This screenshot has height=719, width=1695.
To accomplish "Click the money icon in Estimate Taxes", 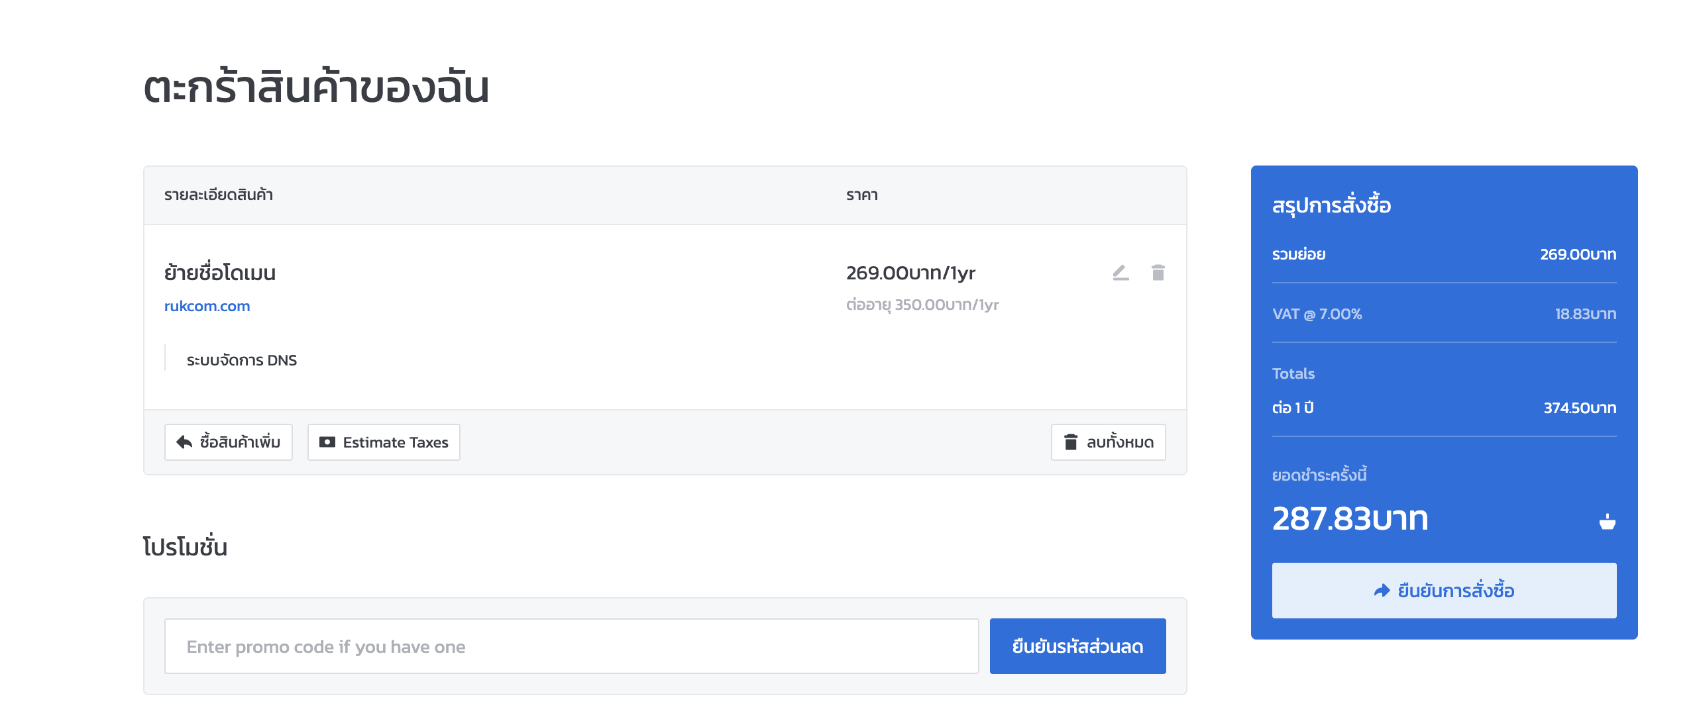I will click(x=327, y=442).
